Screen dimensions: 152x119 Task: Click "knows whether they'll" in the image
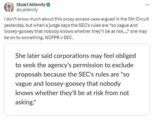click(46, 93)
